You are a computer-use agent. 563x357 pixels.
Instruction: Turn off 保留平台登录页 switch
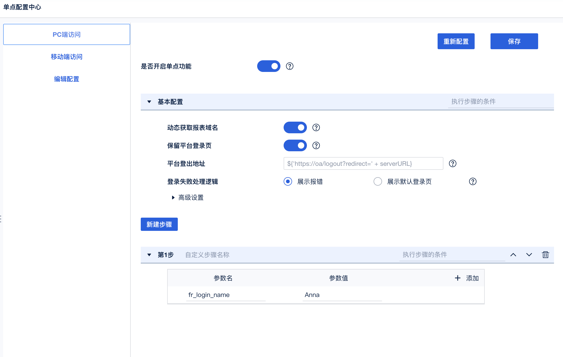(x=295, y=146)
